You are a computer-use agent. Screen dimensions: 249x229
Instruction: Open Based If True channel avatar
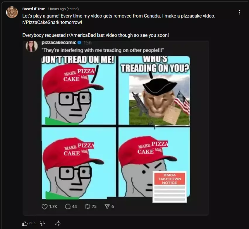[x=12, y=12]
